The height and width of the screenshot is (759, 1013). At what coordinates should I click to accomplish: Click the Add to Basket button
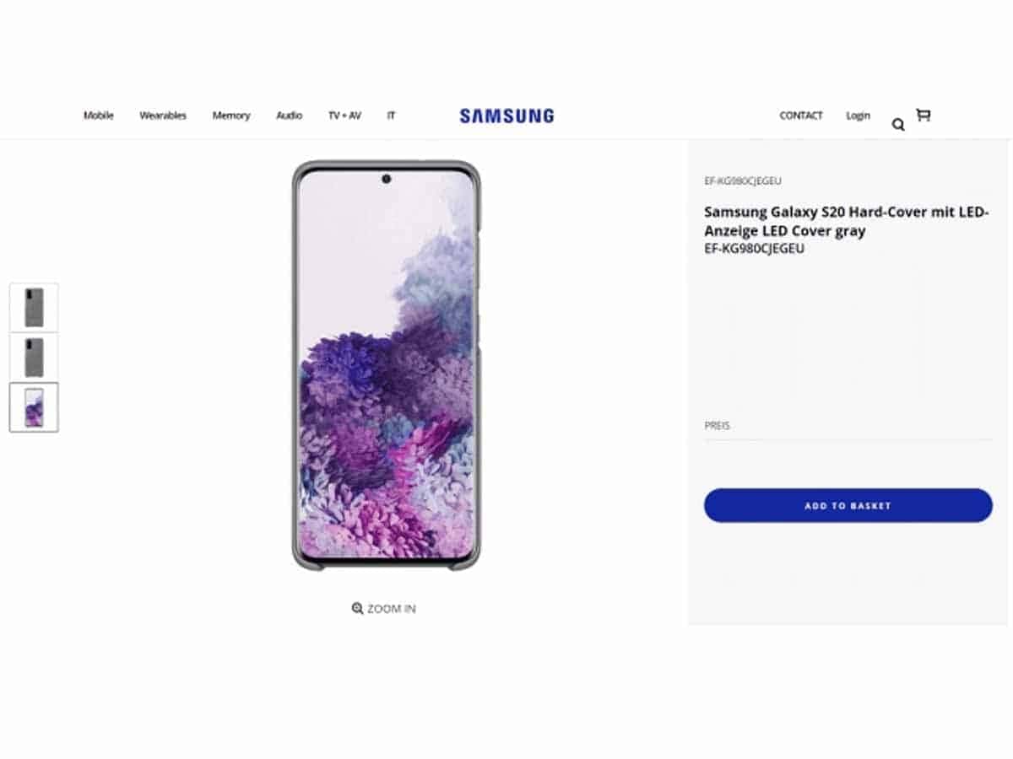click(848, 505)
